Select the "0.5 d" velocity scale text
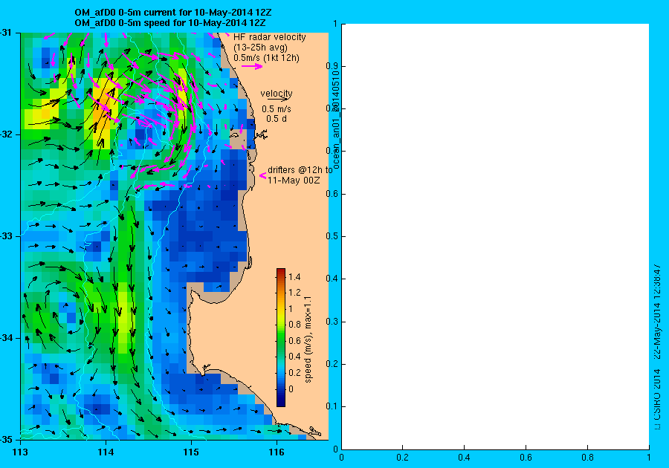Screen dimensions: 669x468 click(277, 119)
